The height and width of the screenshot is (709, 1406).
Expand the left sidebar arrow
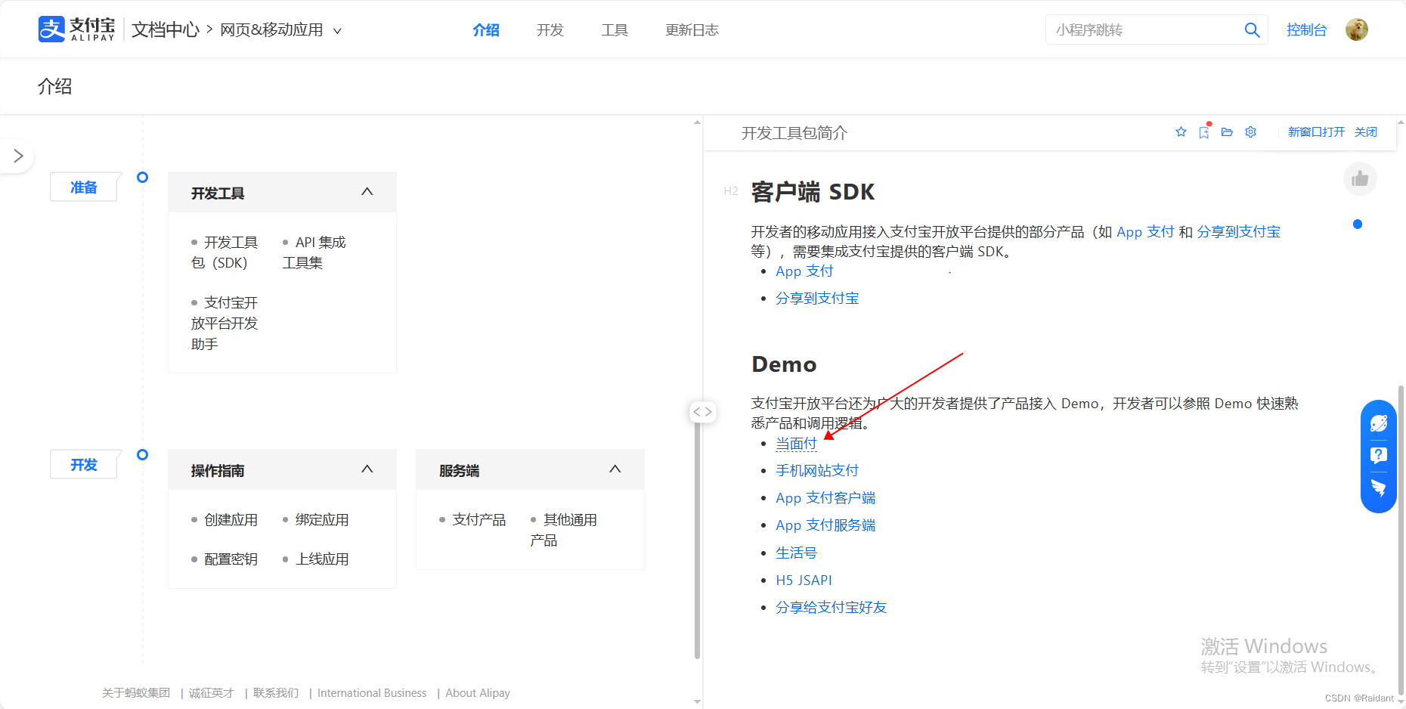pos(18,156)
